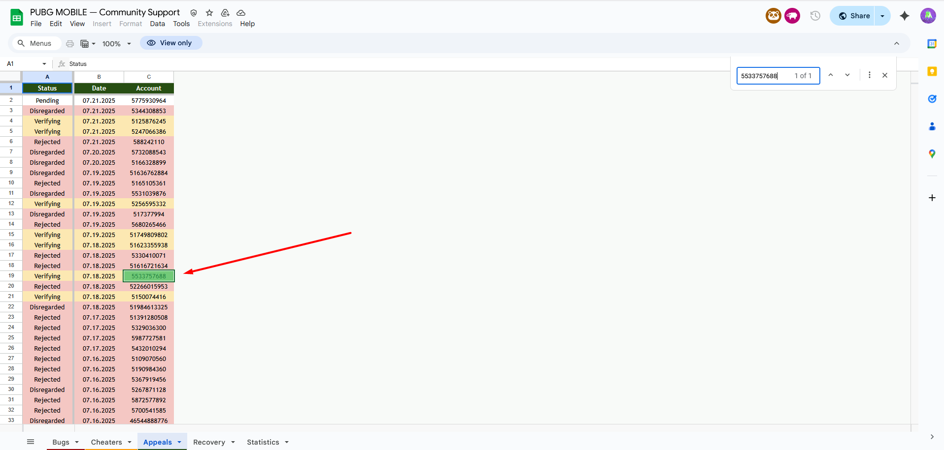Viewport: 944px width, 450px height.
Task: Select account cell 46544888776
Action: (149, 420)
